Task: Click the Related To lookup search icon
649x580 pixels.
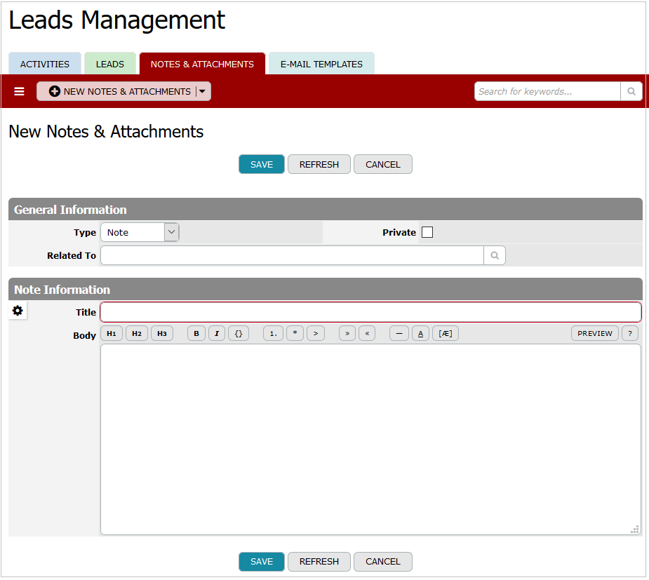Action: tap(495, 256)
